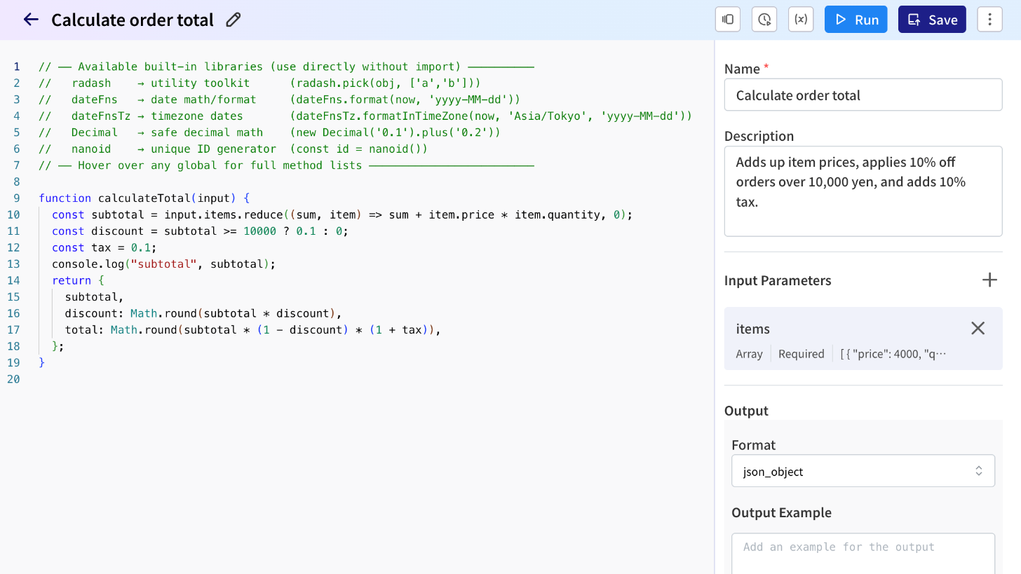This screenshot has width=1021, height=574.
Task: Click the "return {" statement
Action: (78, 280)
